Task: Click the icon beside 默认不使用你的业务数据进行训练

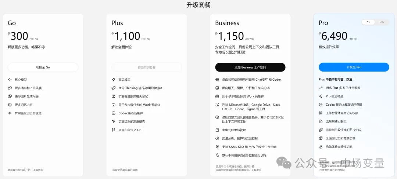Action: 217,155
